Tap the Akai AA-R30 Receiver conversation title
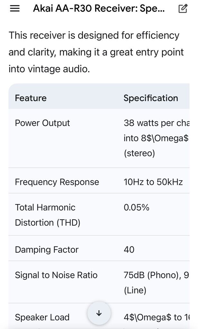 click(x=99, y=9)
